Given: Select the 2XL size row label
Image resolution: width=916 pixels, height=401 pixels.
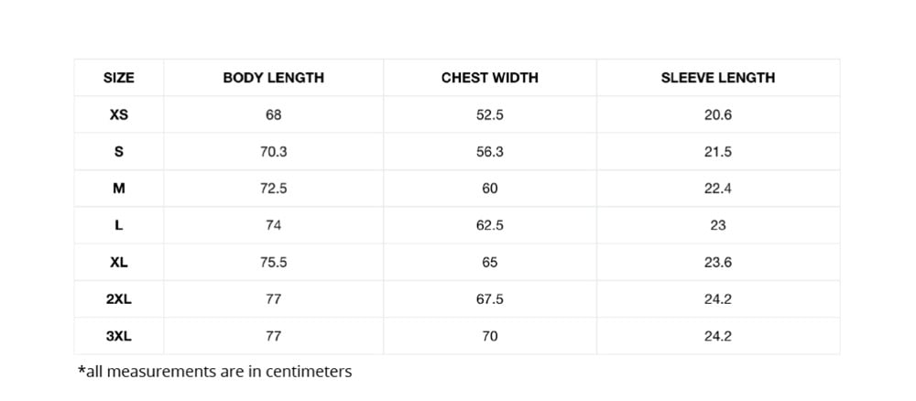Looking at the screenshot, I should click(x=119, y=299).
